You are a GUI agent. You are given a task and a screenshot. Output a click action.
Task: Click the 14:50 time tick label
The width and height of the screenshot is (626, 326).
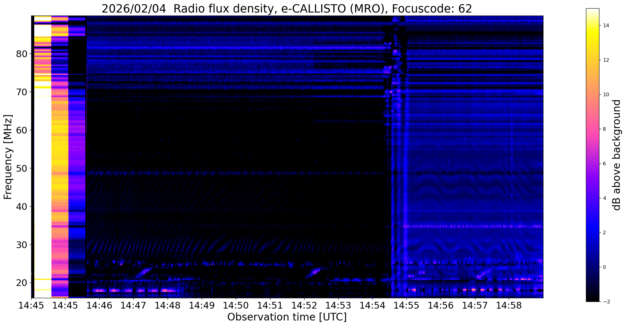(235, 305)
